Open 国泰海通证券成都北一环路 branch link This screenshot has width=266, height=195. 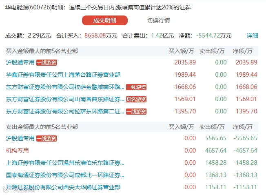point(65,175)
